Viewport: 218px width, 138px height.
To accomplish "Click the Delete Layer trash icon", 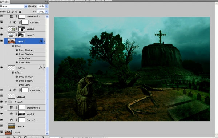I will 43,137.
